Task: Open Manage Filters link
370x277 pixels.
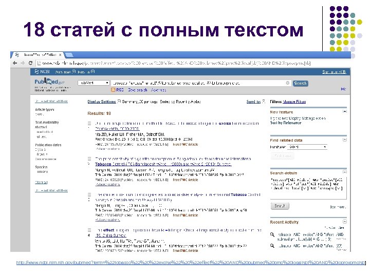Action: (x=294, y=102)
